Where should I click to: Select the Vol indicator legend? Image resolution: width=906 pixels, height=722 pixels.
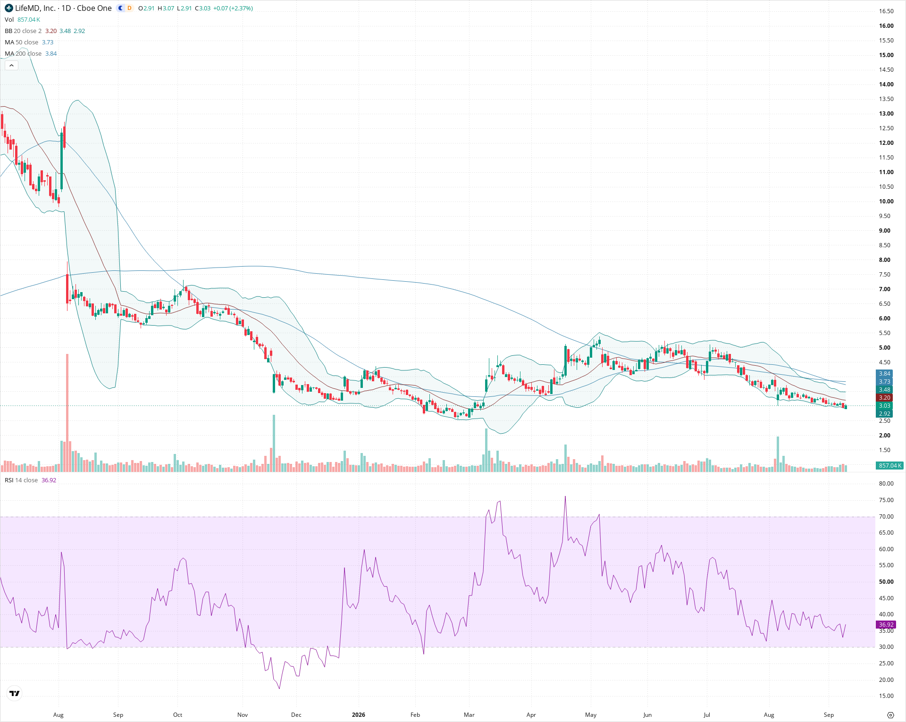point(9,19)
